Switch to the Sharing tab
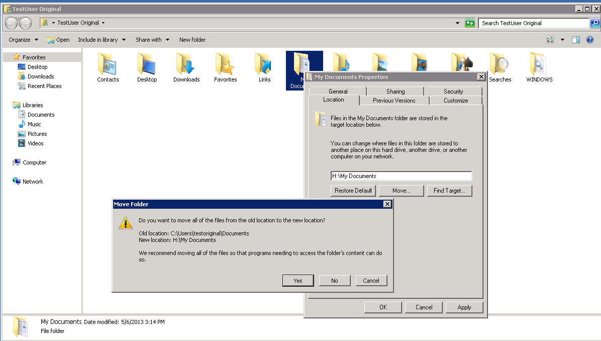Image resolution: width=601 pixels, height=341 pixels. [x=395, y=92]
